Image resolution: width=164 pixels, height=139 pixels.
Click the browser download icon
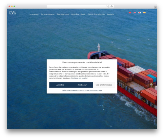[112, 7]
